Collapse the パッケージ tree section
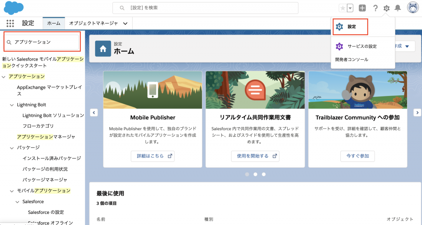The height and width of the screenshot is (225, 422). 12,148
